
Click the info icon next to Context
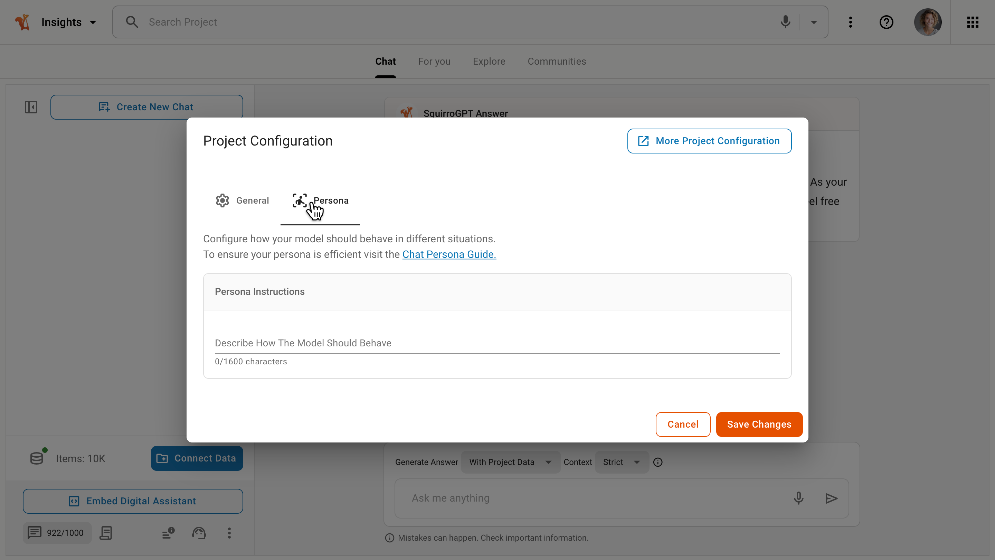658,462
